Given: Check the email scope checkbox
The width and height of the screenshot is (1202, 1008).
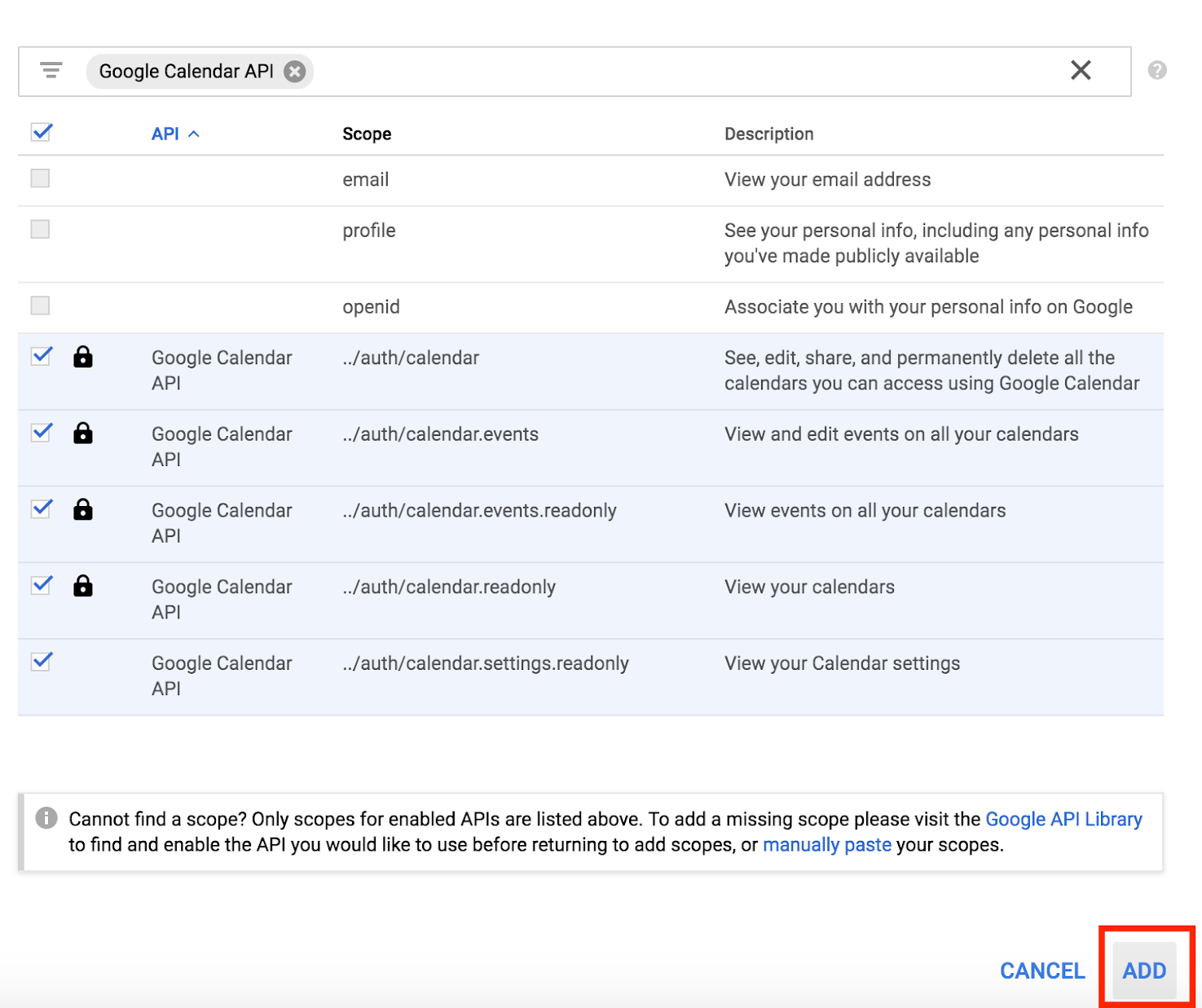Looking at the screenshot, I should 40,178.
